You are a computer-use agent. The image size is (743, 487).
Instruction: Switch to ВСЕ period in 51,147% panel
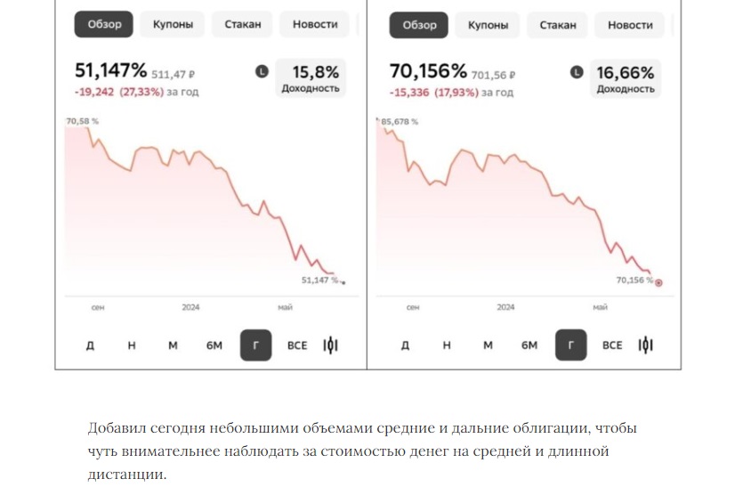pyautogui.click(x=297, y=345)
